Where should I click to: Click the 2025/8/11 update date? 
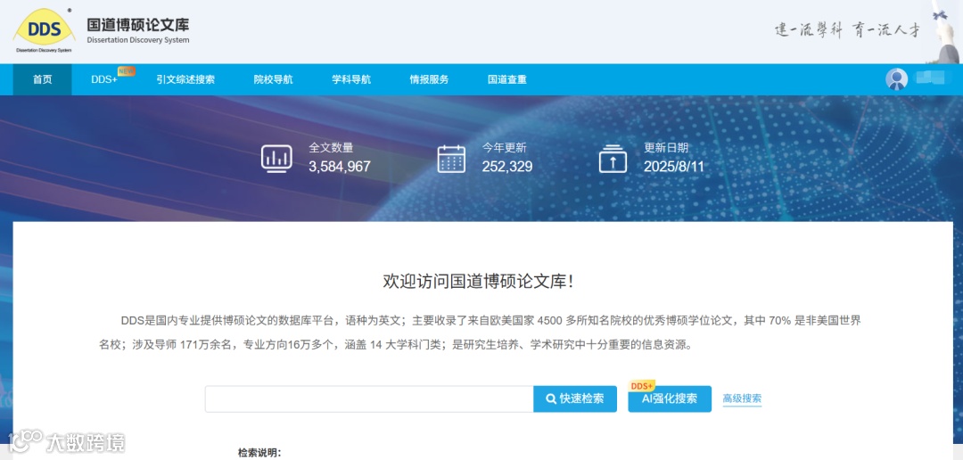click(x=674, y=167)
